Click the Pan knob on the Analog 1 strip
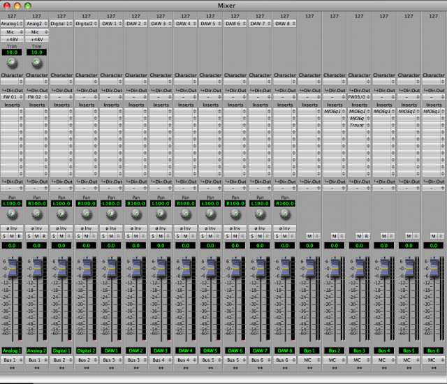This screenshot has height=384, width=447. [12, 214]
